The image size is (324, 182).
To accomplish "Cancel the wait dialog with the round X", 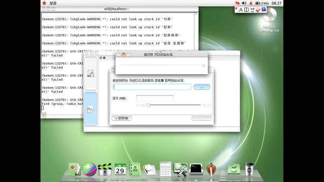I will click(x=204, y=66).
